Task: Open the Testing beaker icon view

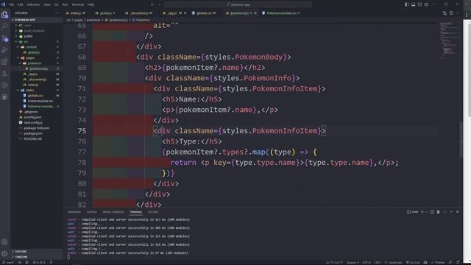Action: (4, 74)
